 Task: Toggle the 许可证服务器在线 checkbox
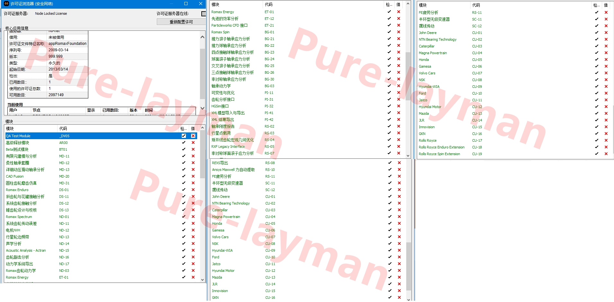[x=204, y=14]
